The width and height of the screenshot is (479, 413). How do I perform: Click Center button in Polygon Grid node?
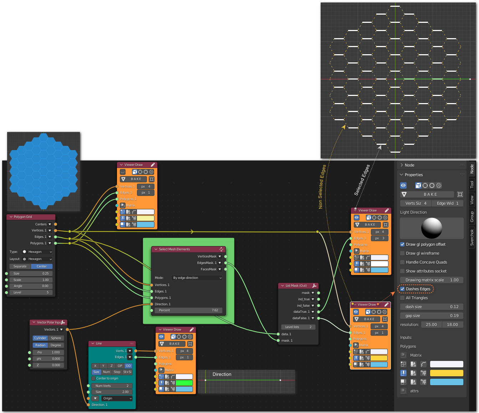point(42,266)
